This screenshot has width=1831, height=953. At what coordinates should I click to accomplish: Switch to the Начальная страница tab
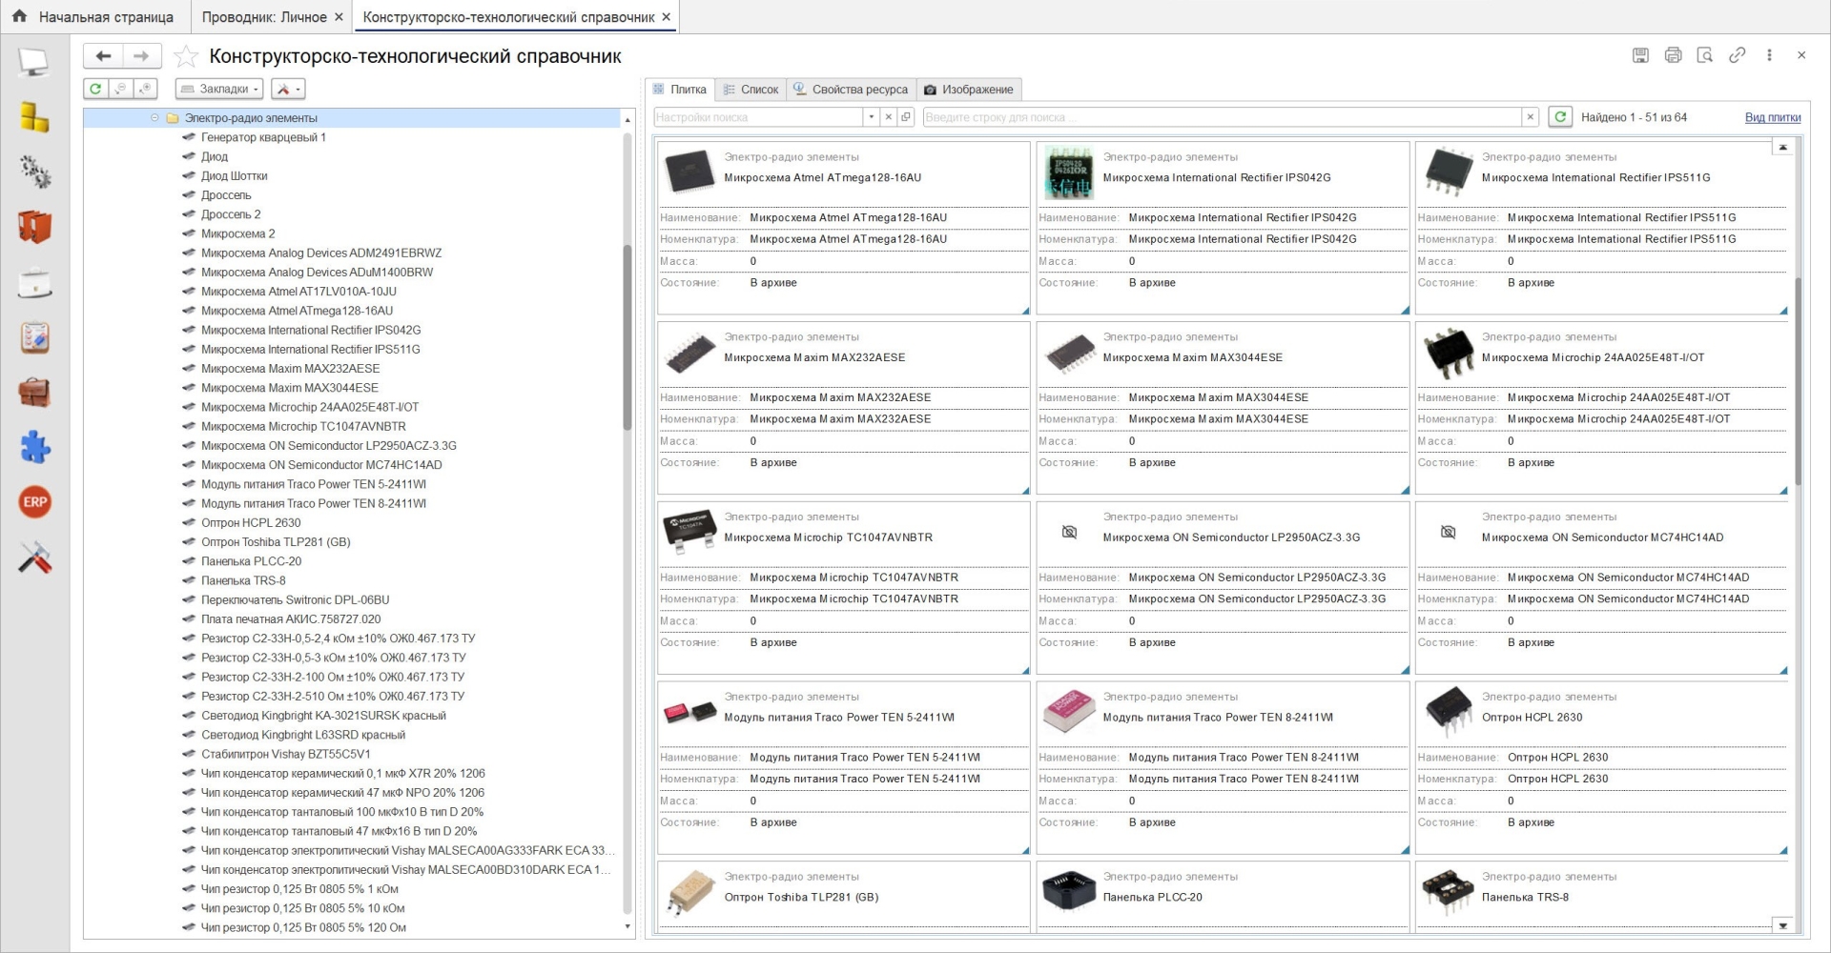pos(93,17)
